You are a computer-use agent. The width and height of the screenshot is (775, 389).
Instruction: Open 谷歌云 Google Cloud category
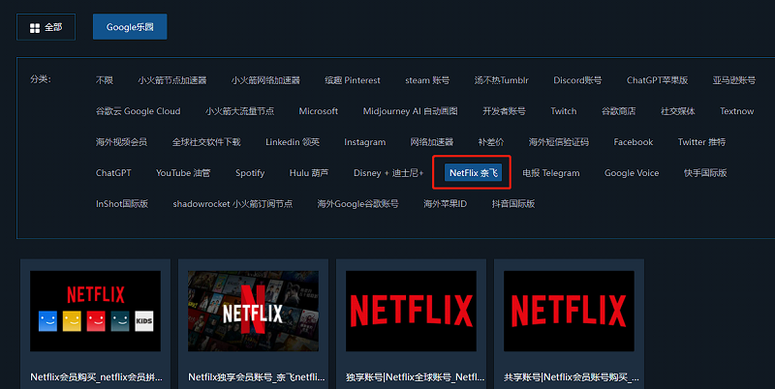[138, 111]
